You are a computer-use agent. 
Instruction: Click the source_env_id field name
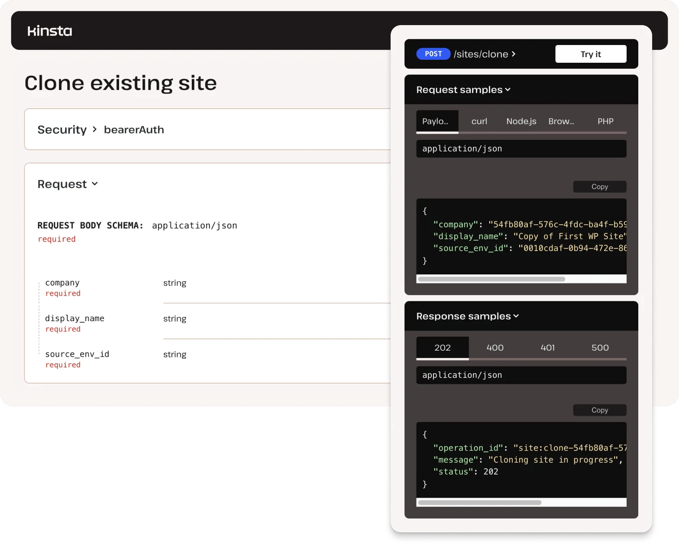[x=77, y=354]
